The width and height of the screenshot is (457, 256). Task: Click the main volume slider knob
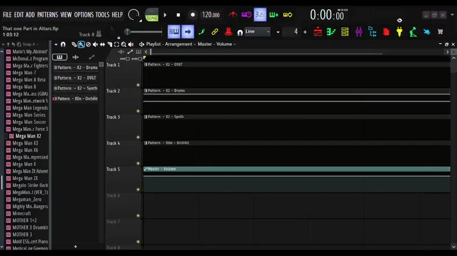(x=127, y=32)
